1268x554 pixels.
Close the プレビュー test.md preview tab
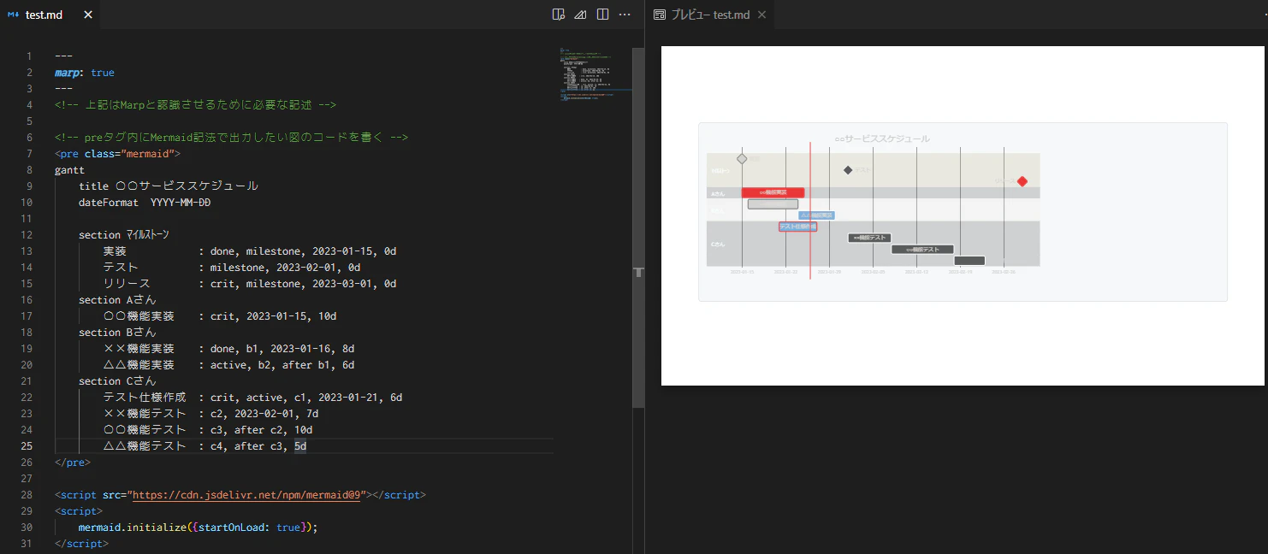pyautogui.click(x=761, y=15)
